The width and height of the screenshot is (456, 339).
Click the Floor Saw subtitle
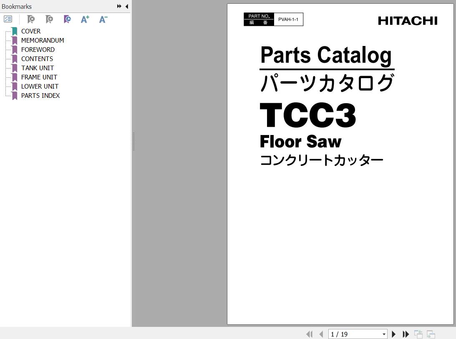click(301, 142)
